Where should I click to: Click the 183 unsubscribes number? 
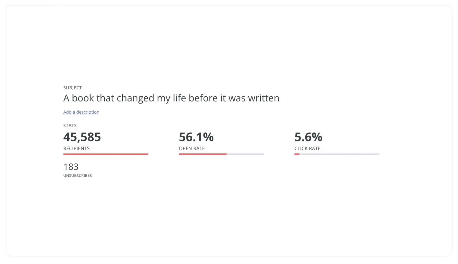coord(71,167)
